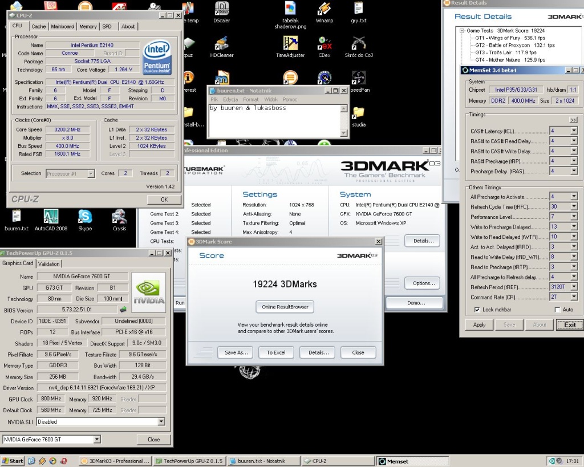
Task: Switch to SPD tab in CPU-Z
Action: click(107, 26)
